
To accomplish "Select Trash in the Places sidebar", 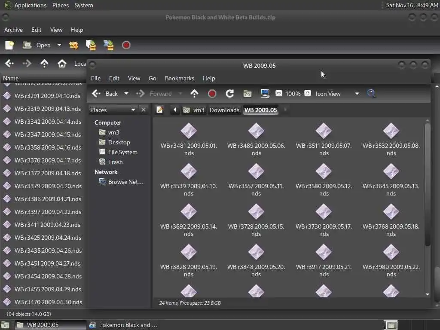I will [111, 162].
